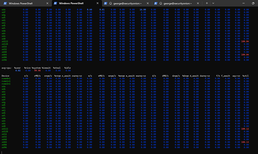Click the '%nice' header label
The width and height of the screenshot is (258, 154).
[x=27, y=68]
